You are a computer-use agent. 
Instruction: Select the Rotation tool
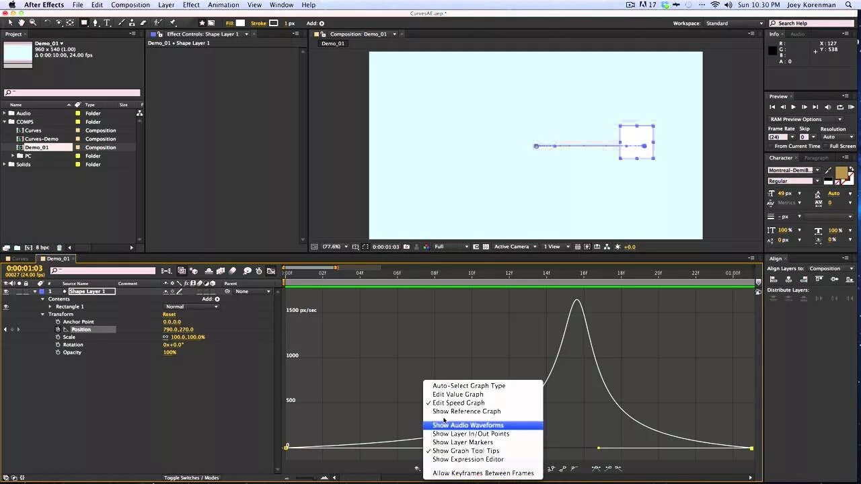[47, 23]
